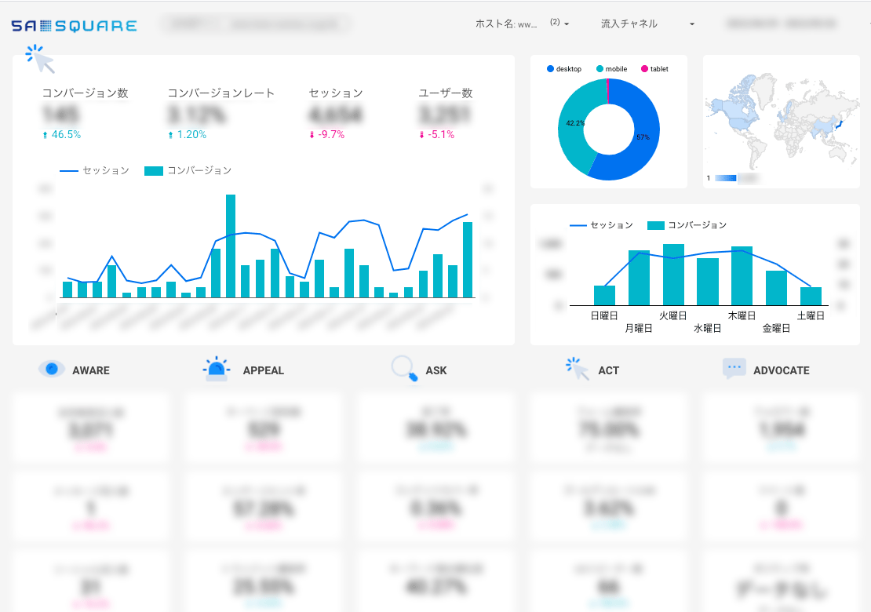Click the 46.5% change value
The width and height of the screenshot is (871, 612).
pyautogui.click(x=66, y=134)
